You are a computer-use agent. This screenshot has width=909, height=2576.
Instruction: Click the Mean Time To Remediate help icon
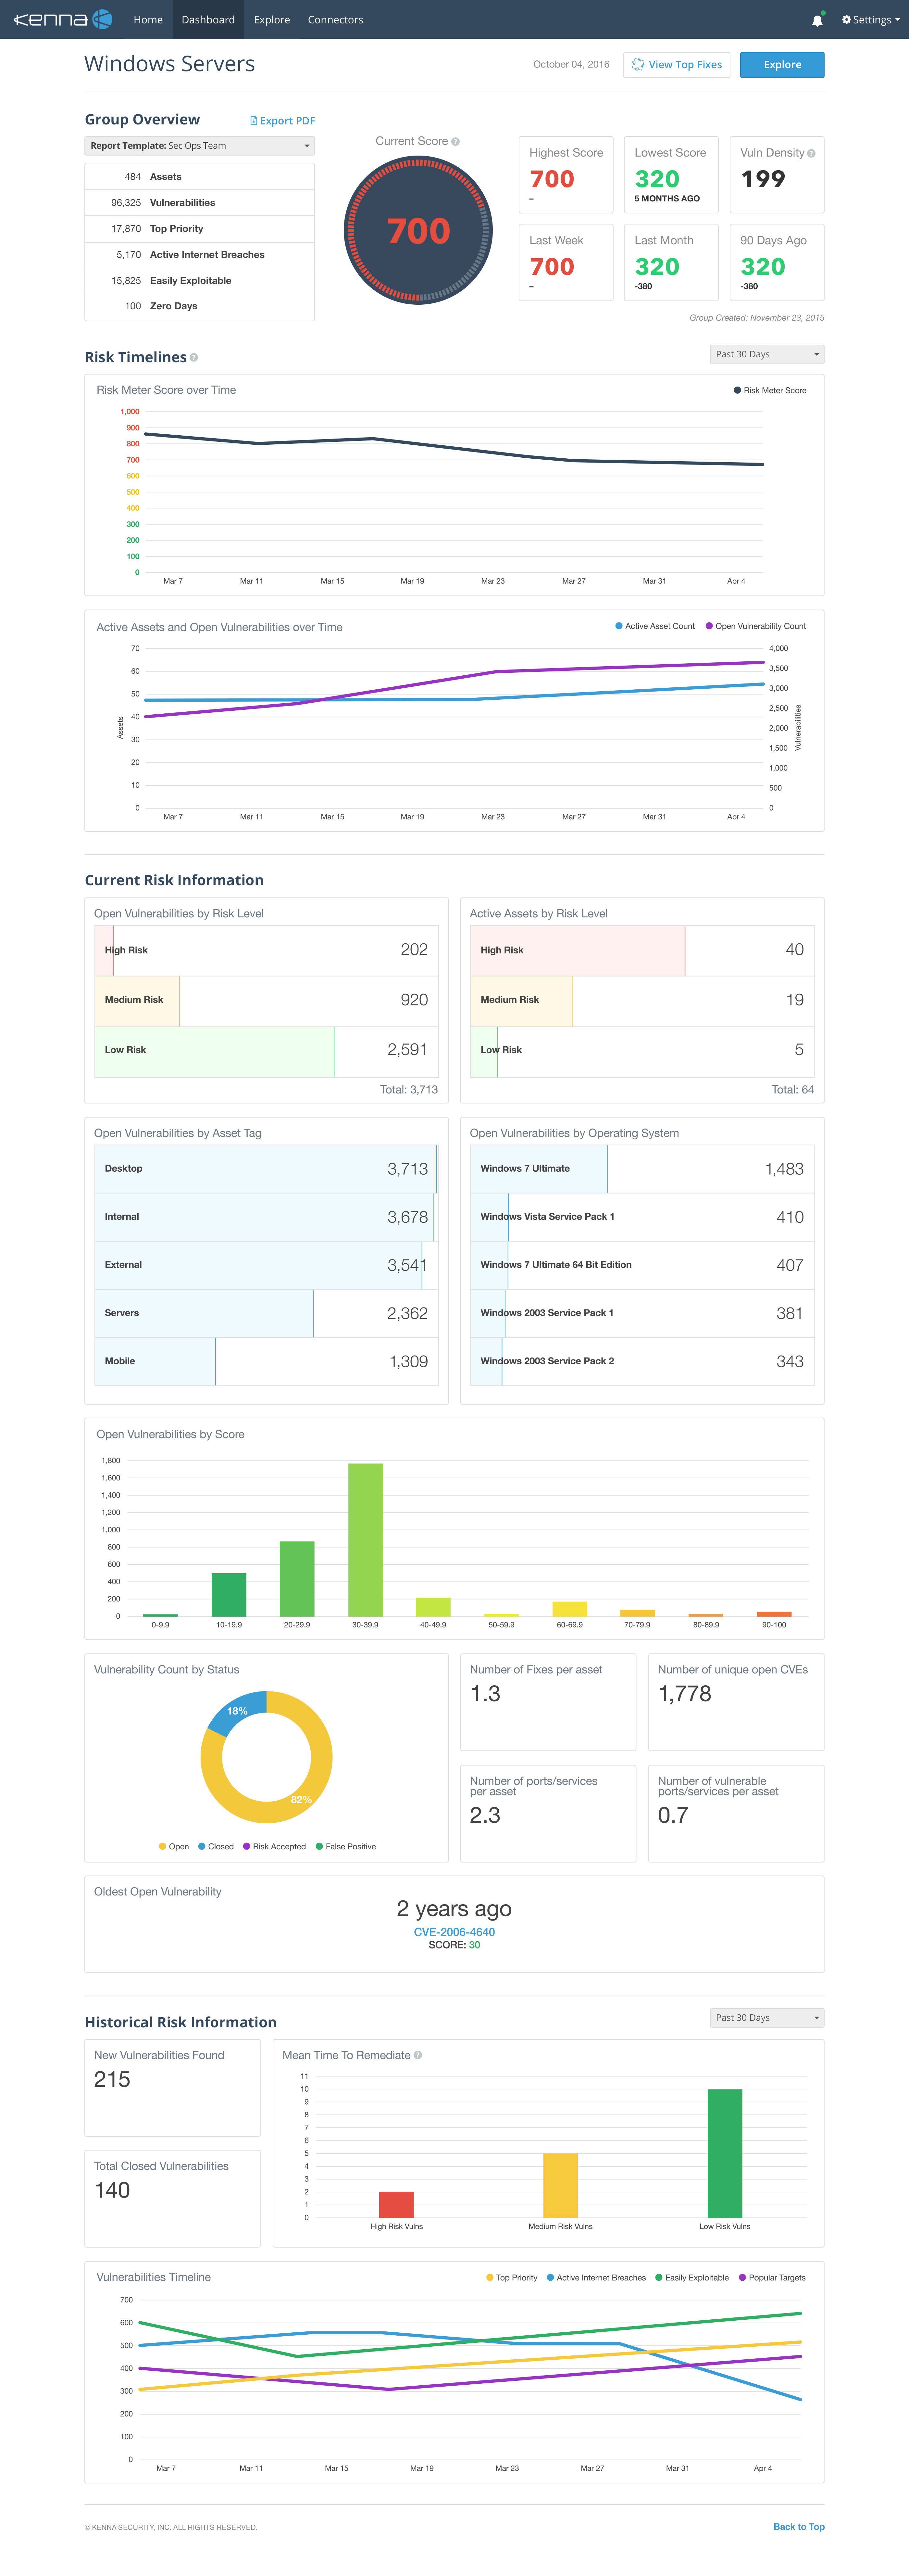point(417,2055)
